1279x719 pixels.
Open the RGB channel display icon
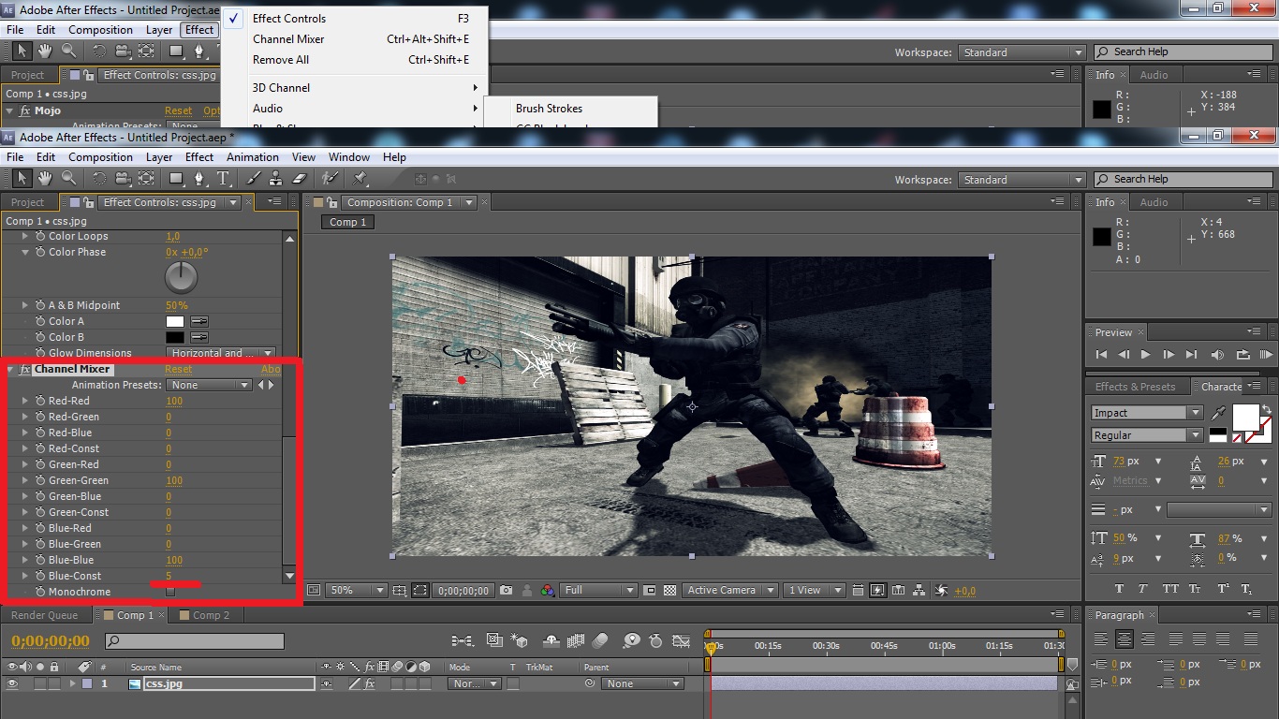click(x=547, y=591)
